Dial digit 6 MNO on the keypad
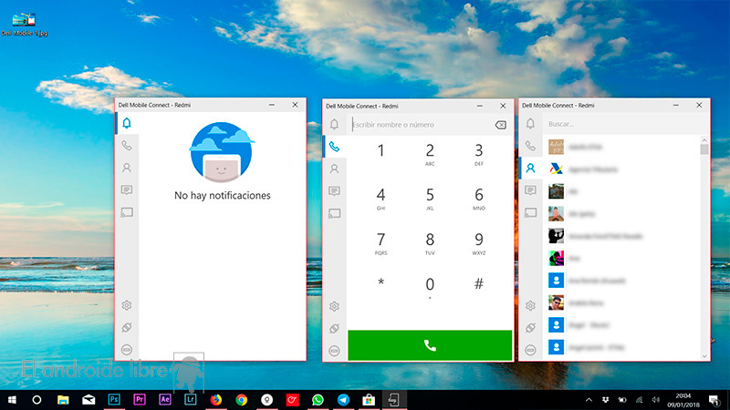The height and width of the screenshot is (410, 730). pos(478,199)
